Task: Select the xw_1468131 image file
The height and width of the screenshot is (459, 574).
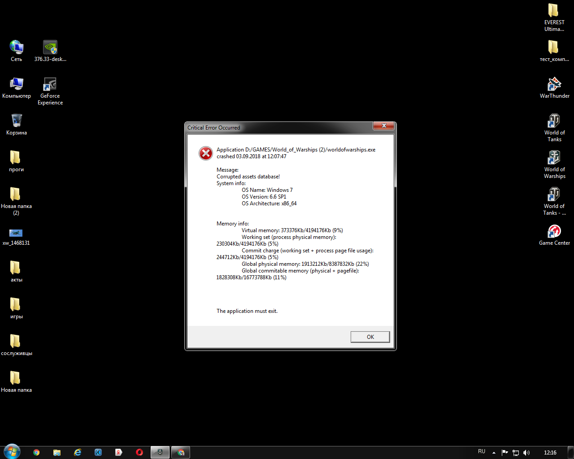Action: point(16,237)
